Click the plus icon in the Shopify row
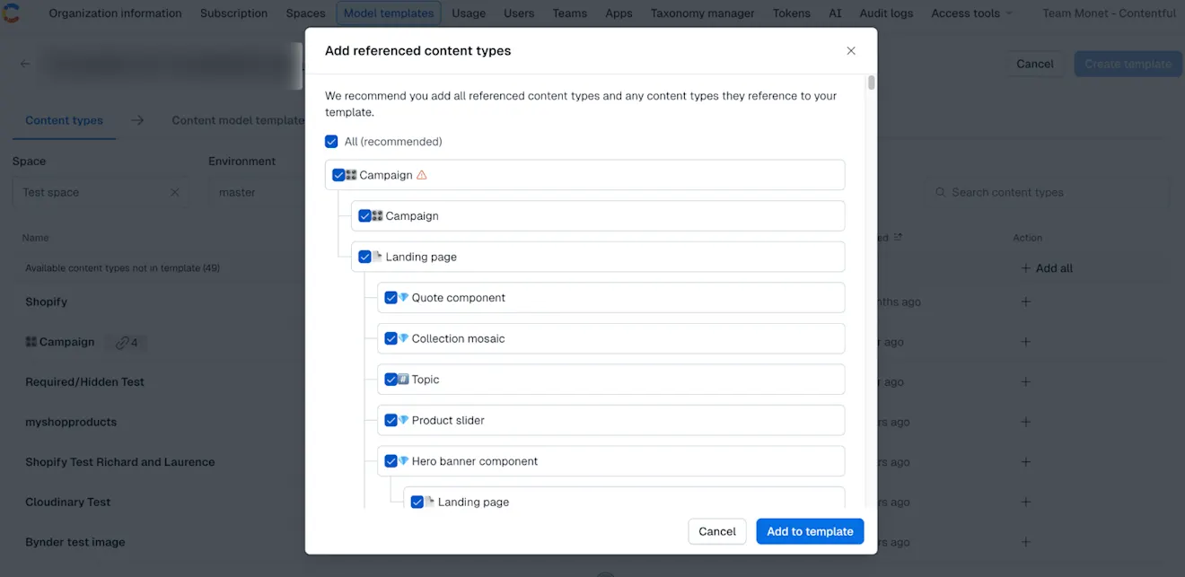Image resolution: width=1185 pixels, height=577 pixels. pyautogui.click(x=1025, y=302)
